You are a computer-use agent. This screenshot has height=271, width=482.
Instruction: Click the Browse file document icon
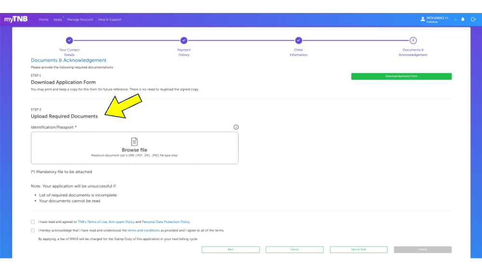[x=134, y=142]
